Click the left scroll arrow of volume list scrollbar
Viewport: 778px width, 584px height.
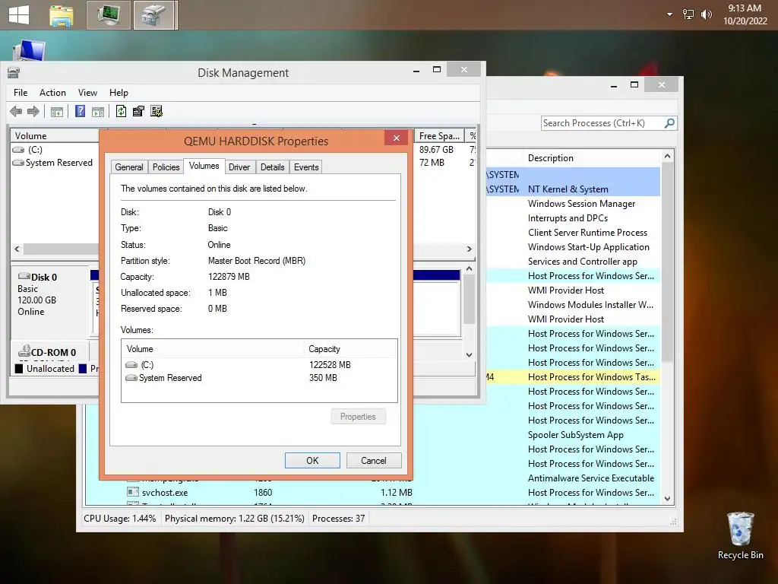coord(17,249)
